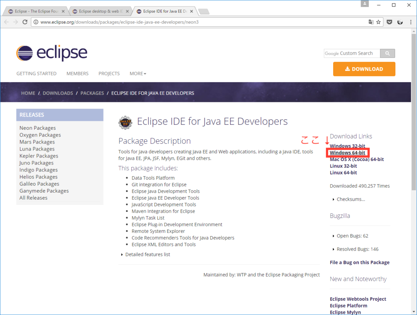Image resolution: width=417 pixels, height=315 pixels.
Task: Click the orange DOWNLOAD button
Action: pyautogui.click(x=364, y=69)
